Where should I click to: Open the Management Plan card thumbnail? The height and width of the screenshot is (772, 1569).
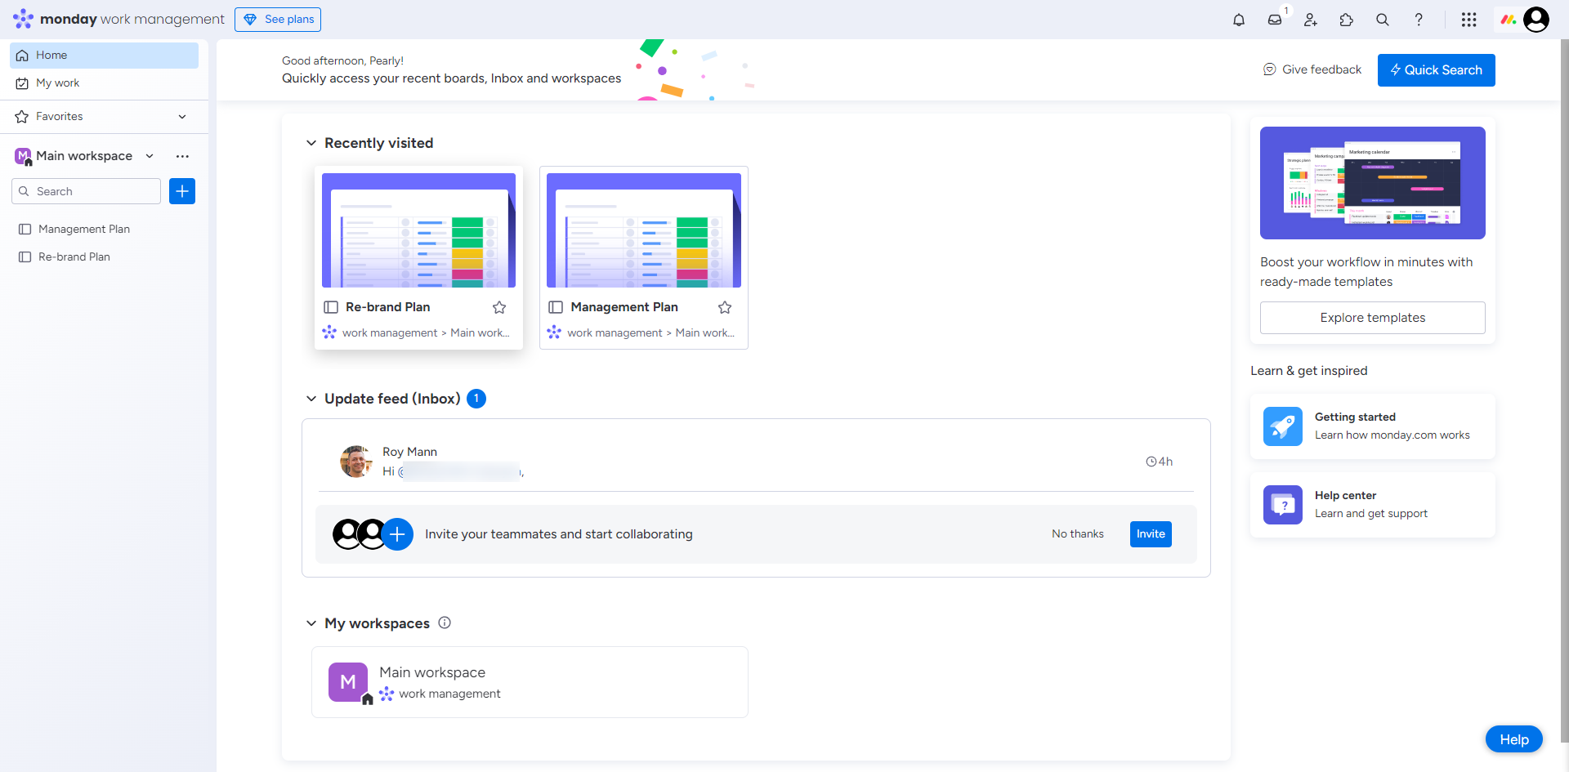[644, 230]
